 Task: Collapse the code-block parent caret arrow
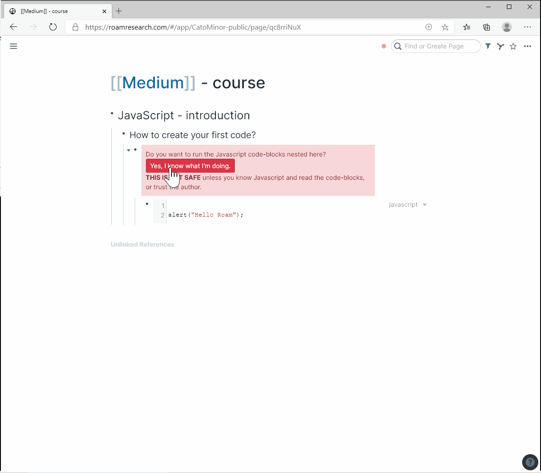click(x=129, y=150)
